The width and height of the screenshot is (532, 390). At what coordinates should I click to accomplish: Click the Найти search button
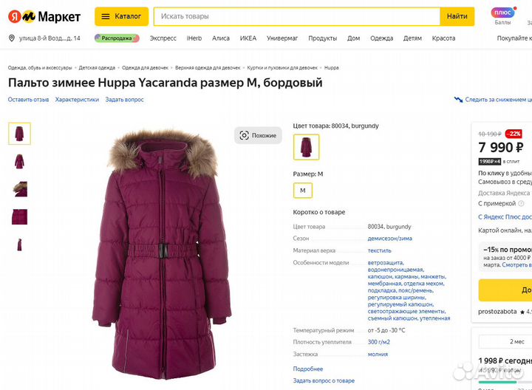457,16
